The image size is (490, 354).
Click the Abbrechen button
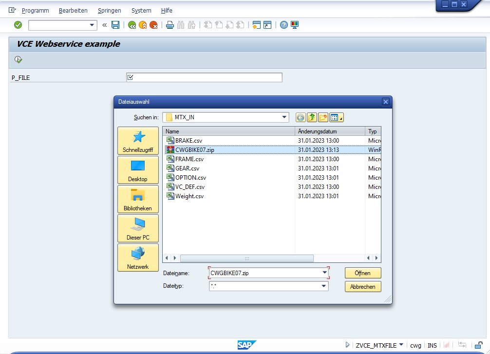(x=363, y=286)
